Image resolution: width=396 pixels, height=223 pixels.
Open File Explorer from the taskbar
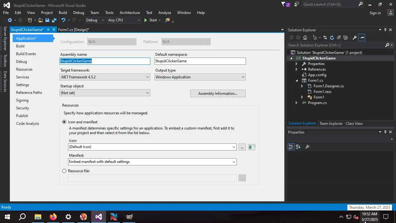pos(38,217)
